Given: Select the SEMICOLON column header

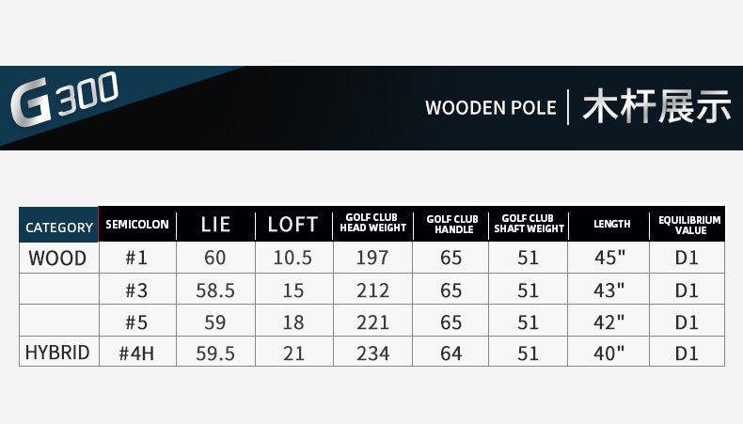Looking at the screenshot, I should point(137,225).
